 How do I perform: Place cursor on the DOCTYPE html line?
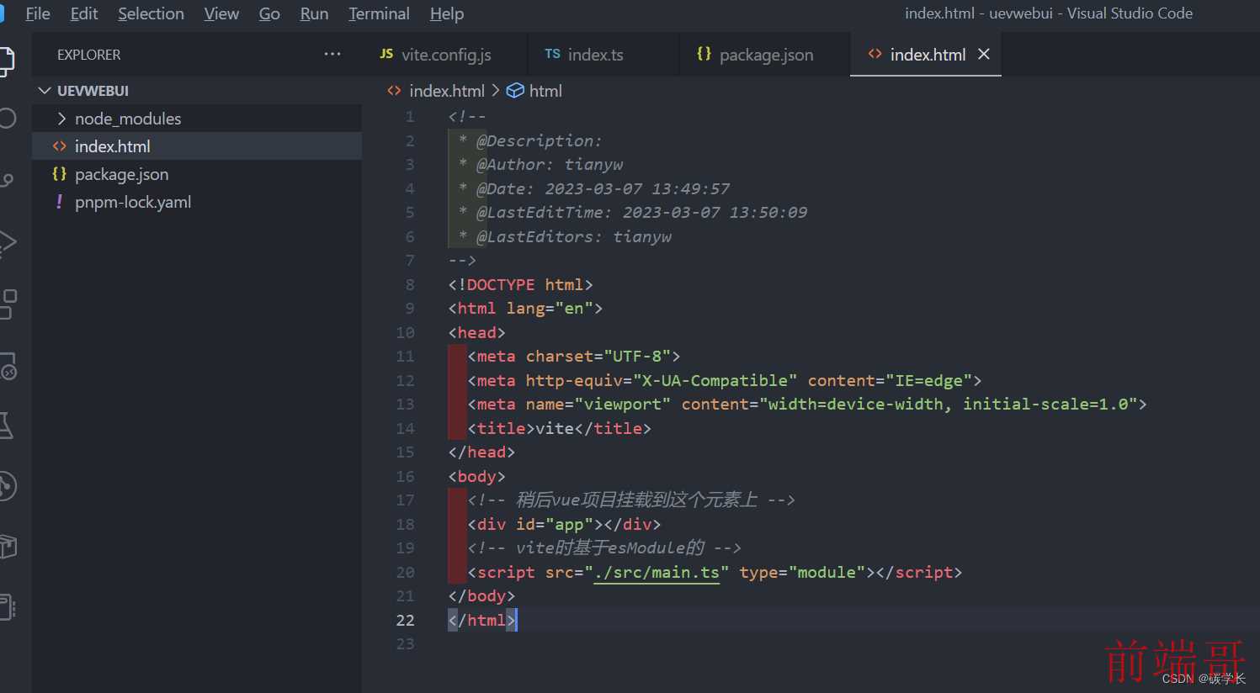point(520,284)
